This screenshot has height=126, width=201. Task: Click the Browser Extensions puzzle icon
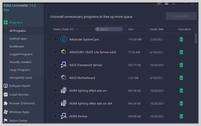click(6, 103)
